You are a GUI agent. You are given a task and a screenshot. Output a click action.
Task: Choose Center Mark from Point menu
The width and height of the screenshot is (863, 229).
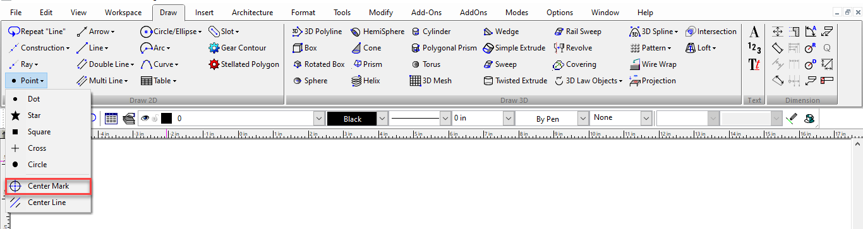[49, 186]
